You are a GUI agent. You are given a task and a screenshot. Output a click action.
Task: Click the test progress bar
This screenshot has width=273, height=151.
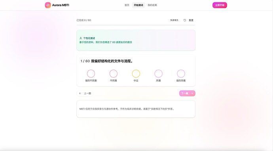(136, 25)
